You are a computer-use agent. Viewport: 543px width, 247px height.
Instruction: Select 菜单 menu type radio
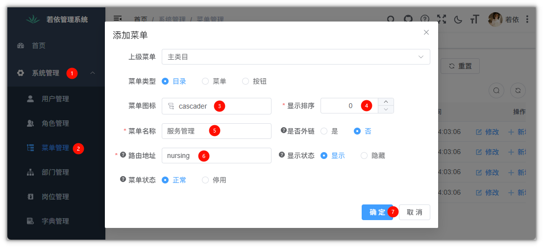point(214,82)
